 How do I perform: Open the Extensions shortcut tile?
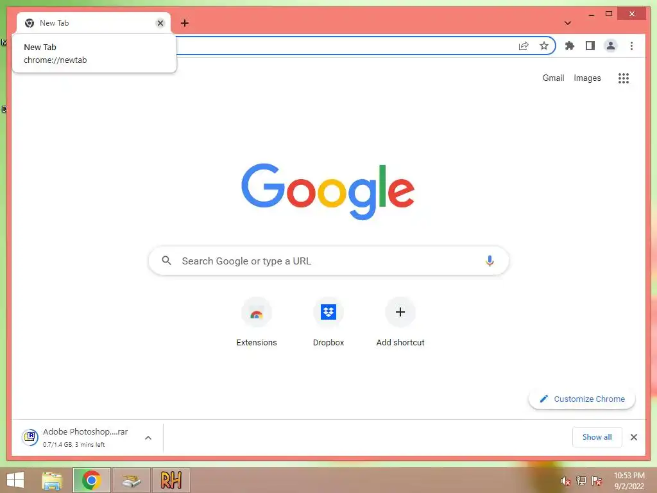click(x=257, y=322)
